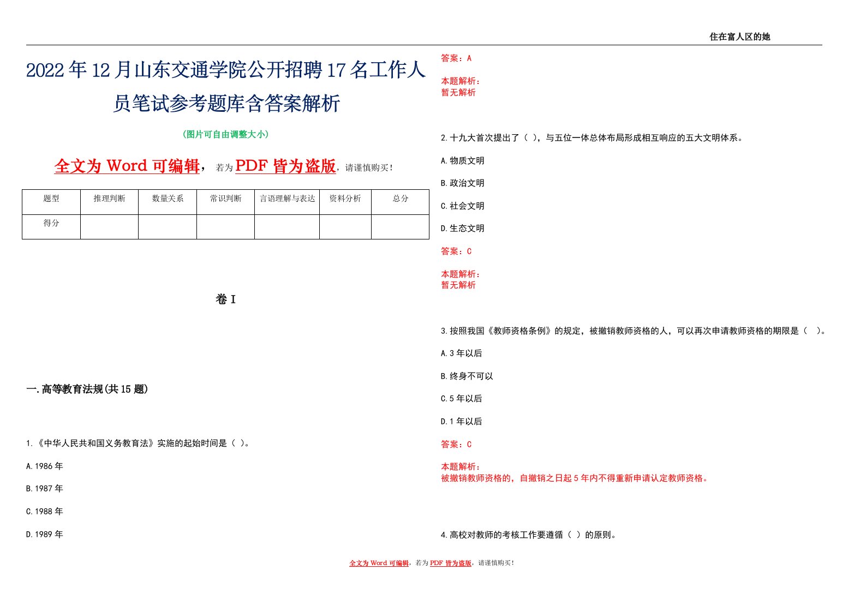The height and width of the screenshot is (612, 866).
Task: Click the large red text PDF 皆为盗版
Action: 285,166
